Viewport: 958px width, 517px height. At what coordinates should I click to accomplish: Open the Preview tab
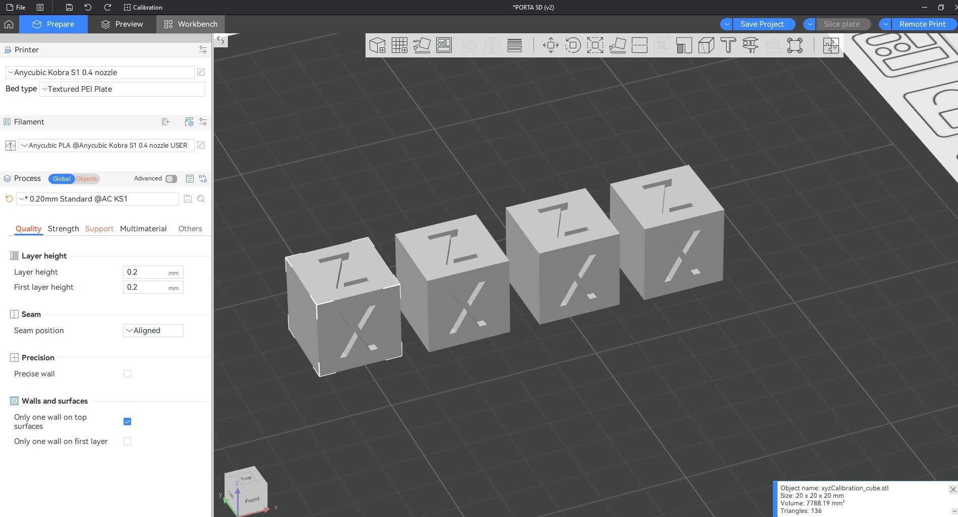point(122,24)
